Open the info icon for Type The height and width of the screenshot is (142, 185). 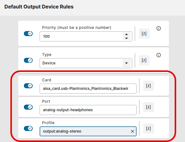click(159, 55)
